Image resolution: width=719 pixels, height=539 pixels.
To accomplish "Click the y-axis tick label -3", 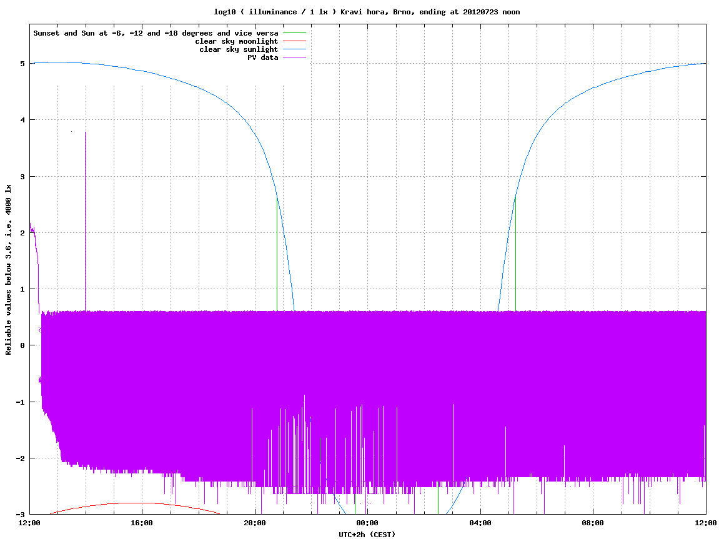I will [20, 515].
